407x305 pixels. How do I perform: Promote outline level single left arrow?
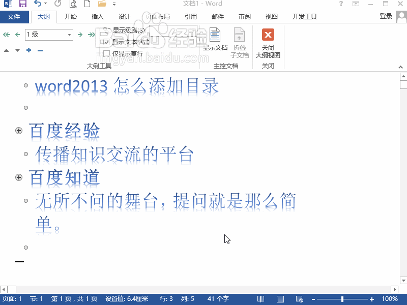(x=18, y=35)
